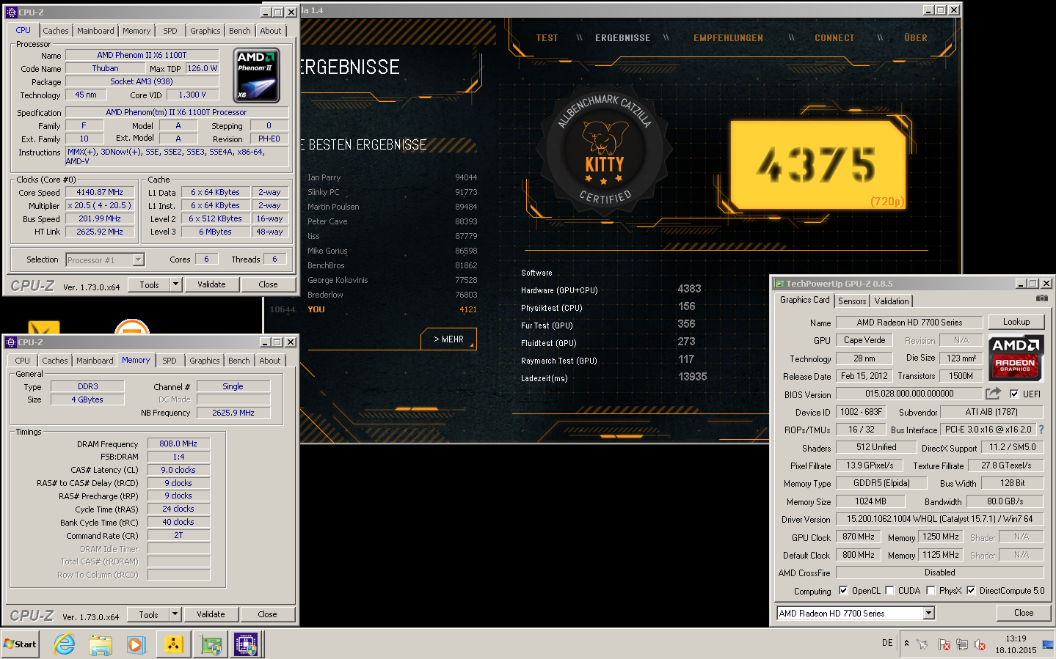Toggle the OpenCL checkbox
This screenshot has width=1056, height=659.
pos(843,590)
